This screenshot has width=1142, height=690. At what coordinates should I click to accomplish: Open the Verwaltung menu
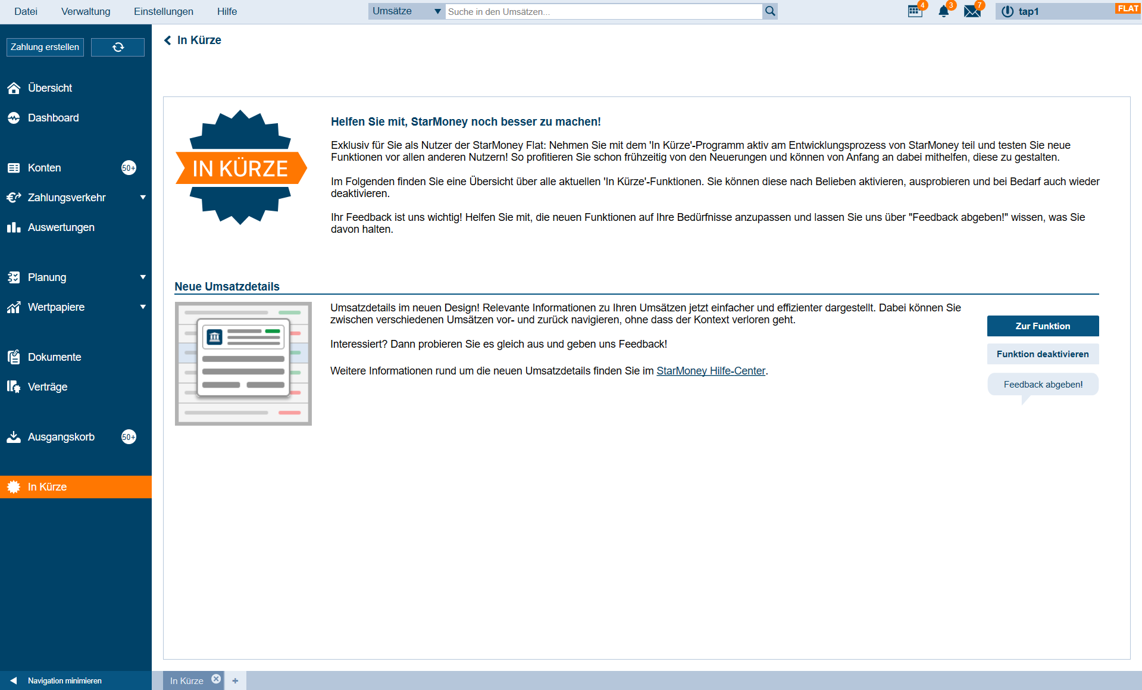(86, 11)
